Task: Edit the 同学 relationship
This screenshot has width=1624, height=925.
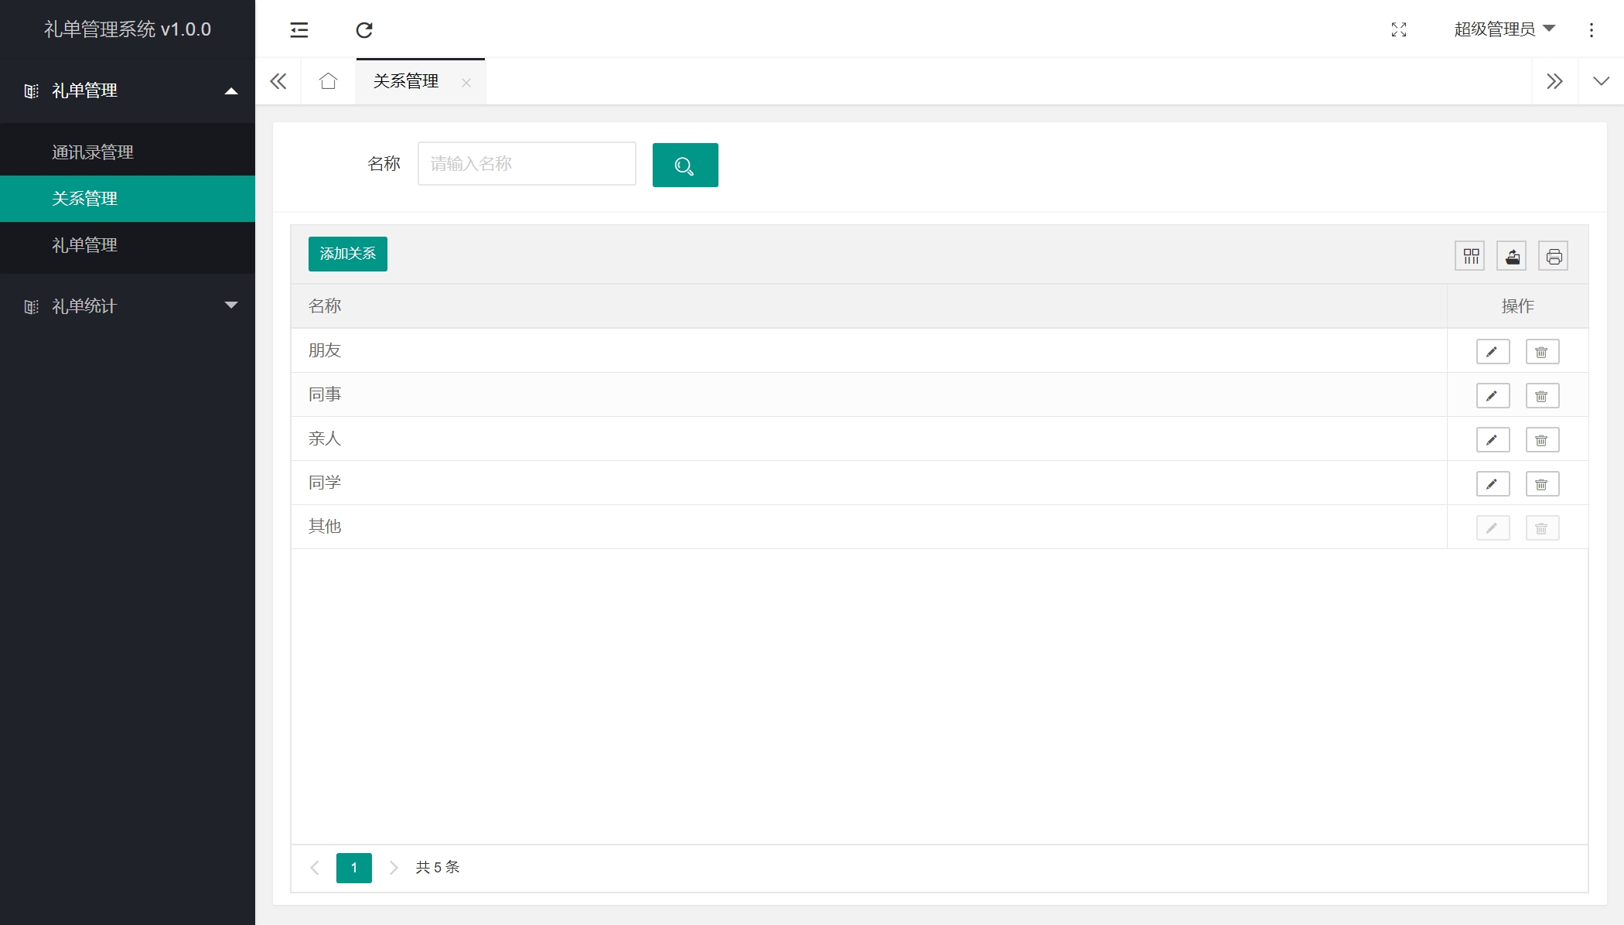Action: click(1493, 484)
